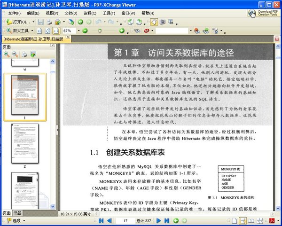Zoom in thumbnails in Pages panel
The width and height of the screenshot is (282, 226).
7,55
